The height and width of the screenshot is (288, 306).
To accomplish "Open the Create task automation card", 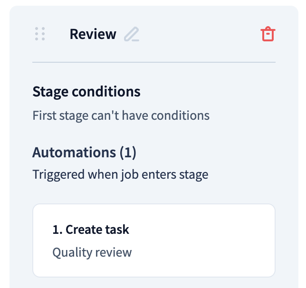I will 153,240.
